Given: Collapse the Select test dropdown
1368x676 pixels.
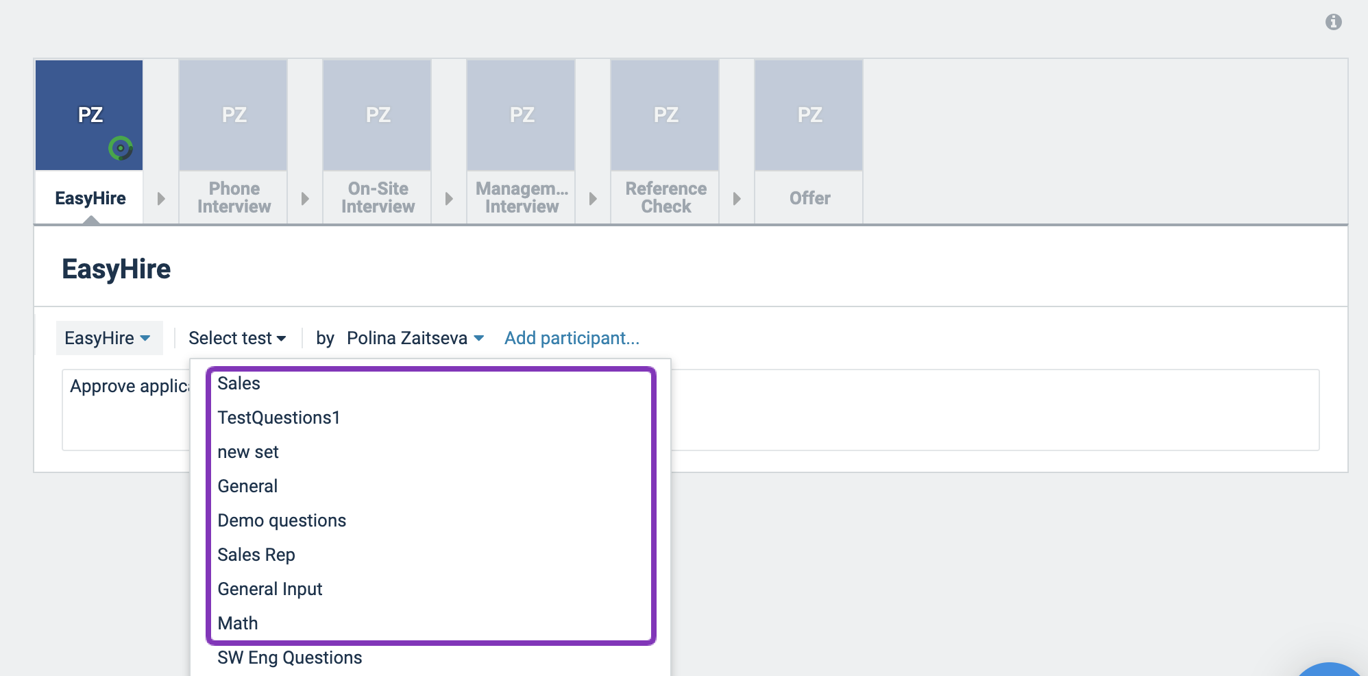Looking at the screenshot, I should (237, 338).
